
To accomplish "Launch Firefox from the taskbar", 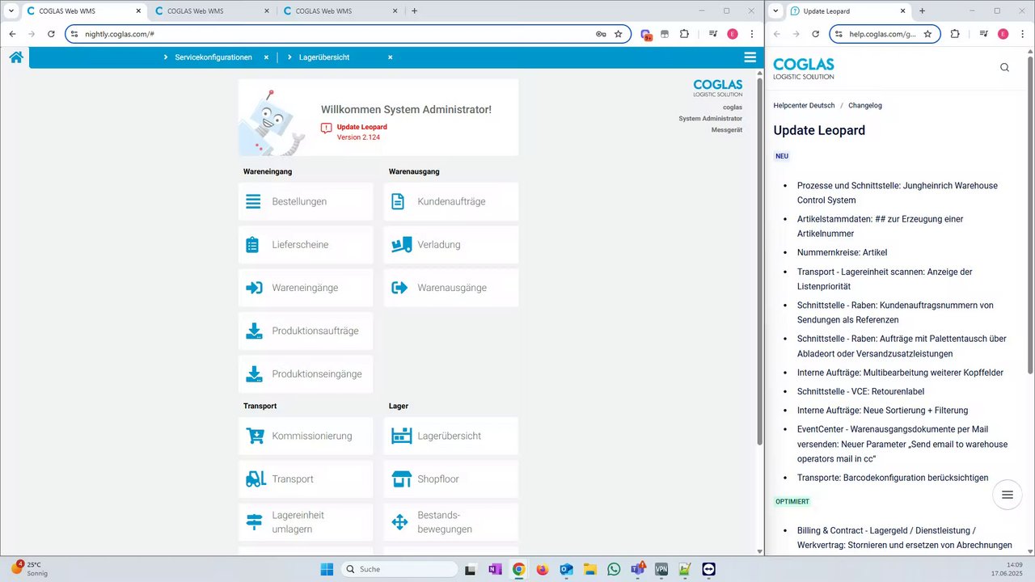I will click(542, 569).
